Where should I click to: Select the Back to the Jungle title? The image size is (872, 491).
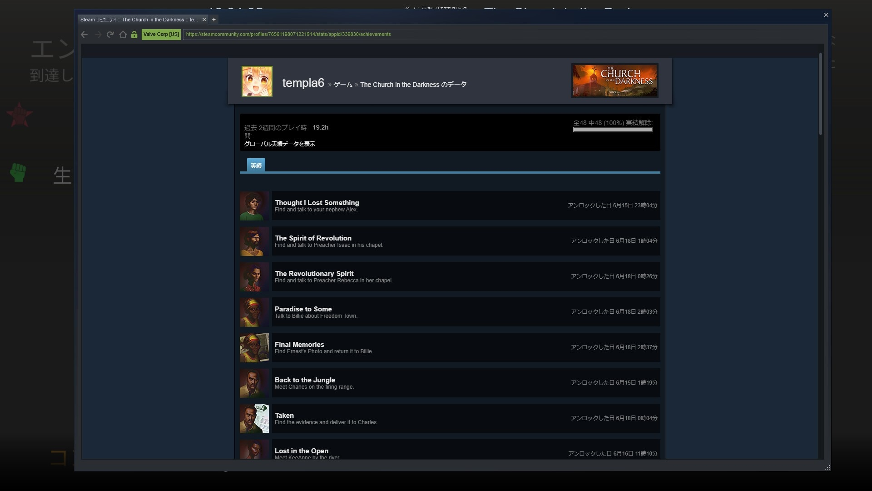coord(305,380)
